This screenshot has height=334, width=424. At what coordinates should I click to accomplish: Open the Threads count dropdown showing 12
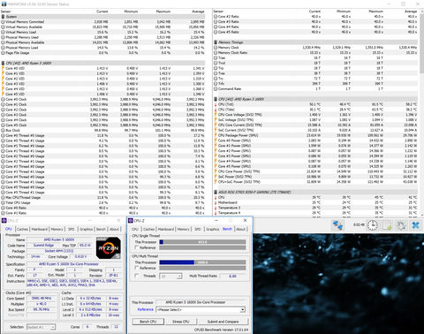tap(170, 276)
